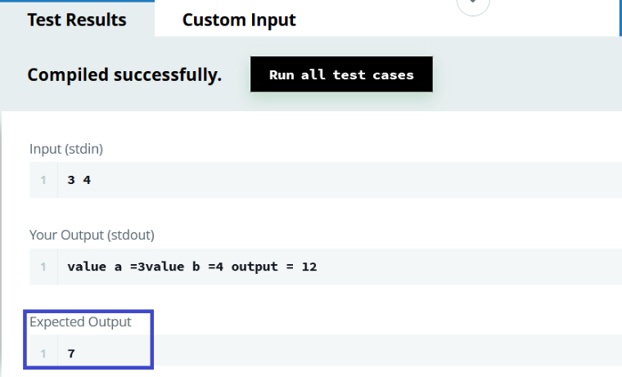Image resolution: width=622 pixels, height=377 pixels.
Task: Click the Your Output (stdout) label
Action: click(92, 236)
